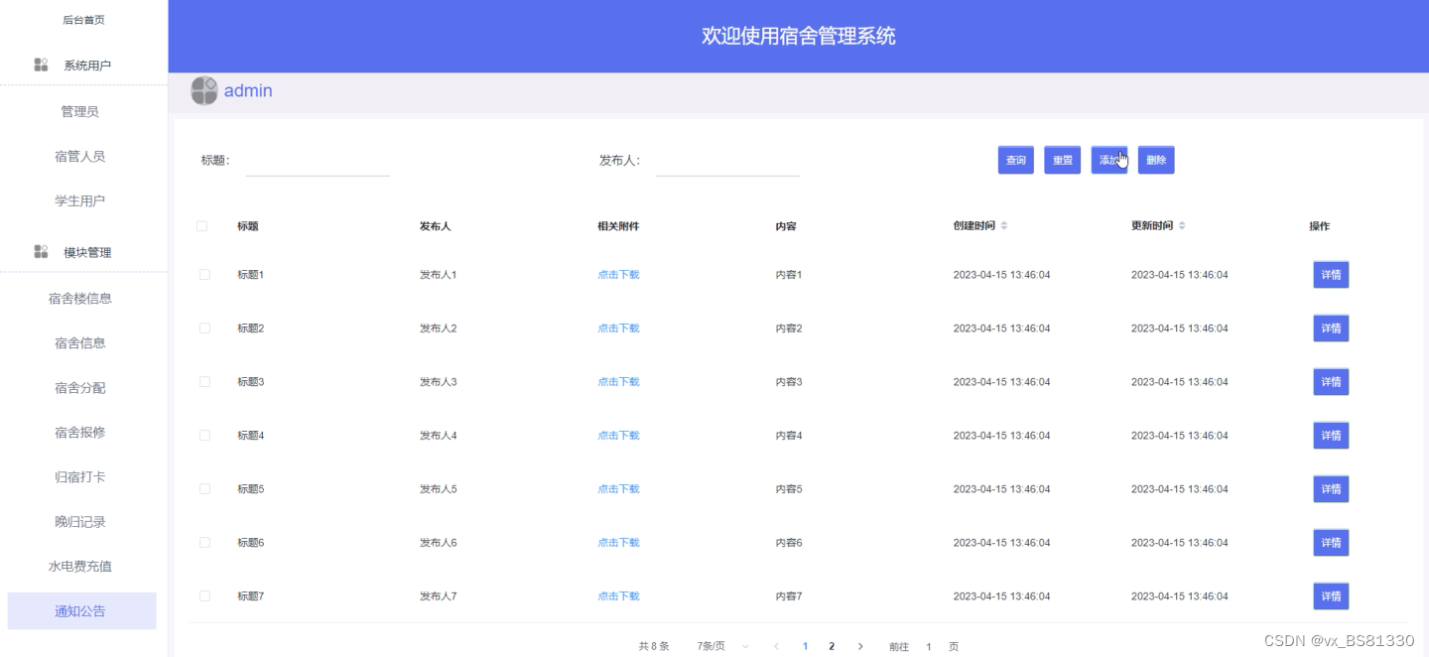Viewport: 1429px width, 657px height.
Task: Open 后台首页 in the sidebar
Action: pos(84,20)
